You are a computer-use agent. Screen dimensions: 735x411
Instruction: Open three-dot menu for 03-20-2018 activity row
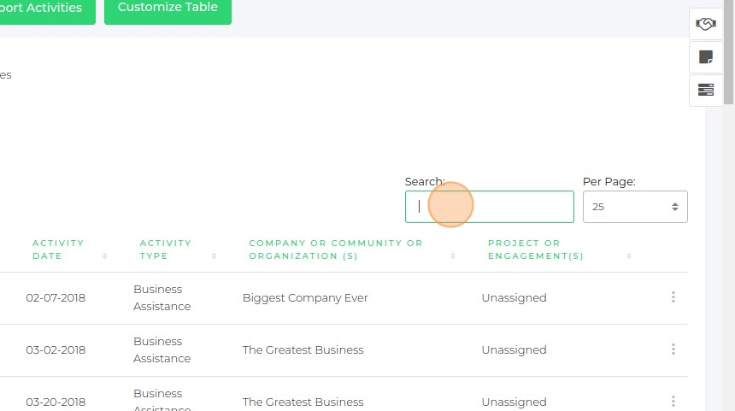click(673, 401)
